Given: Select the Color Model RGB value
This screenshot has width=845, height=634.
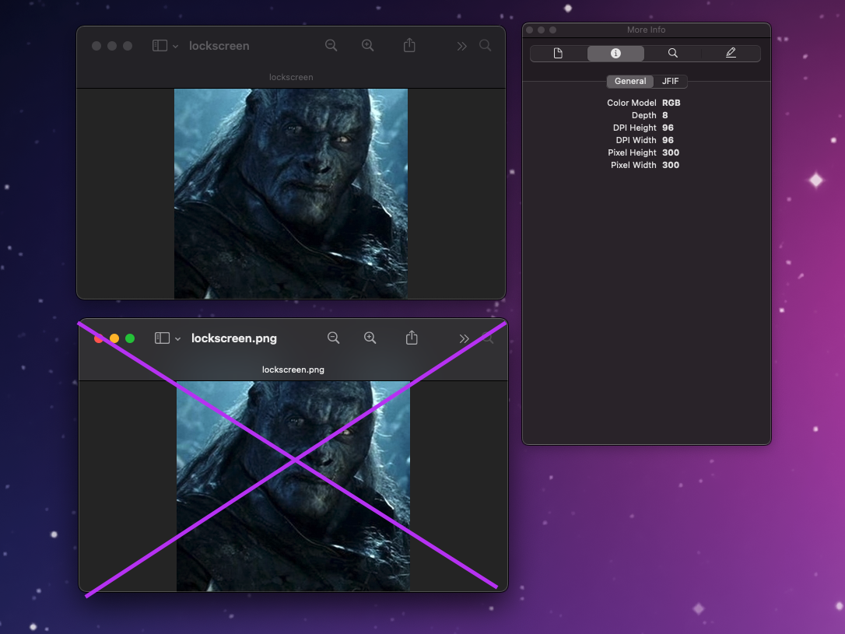Looking at the screenshot, I should (x=671, y=103).
